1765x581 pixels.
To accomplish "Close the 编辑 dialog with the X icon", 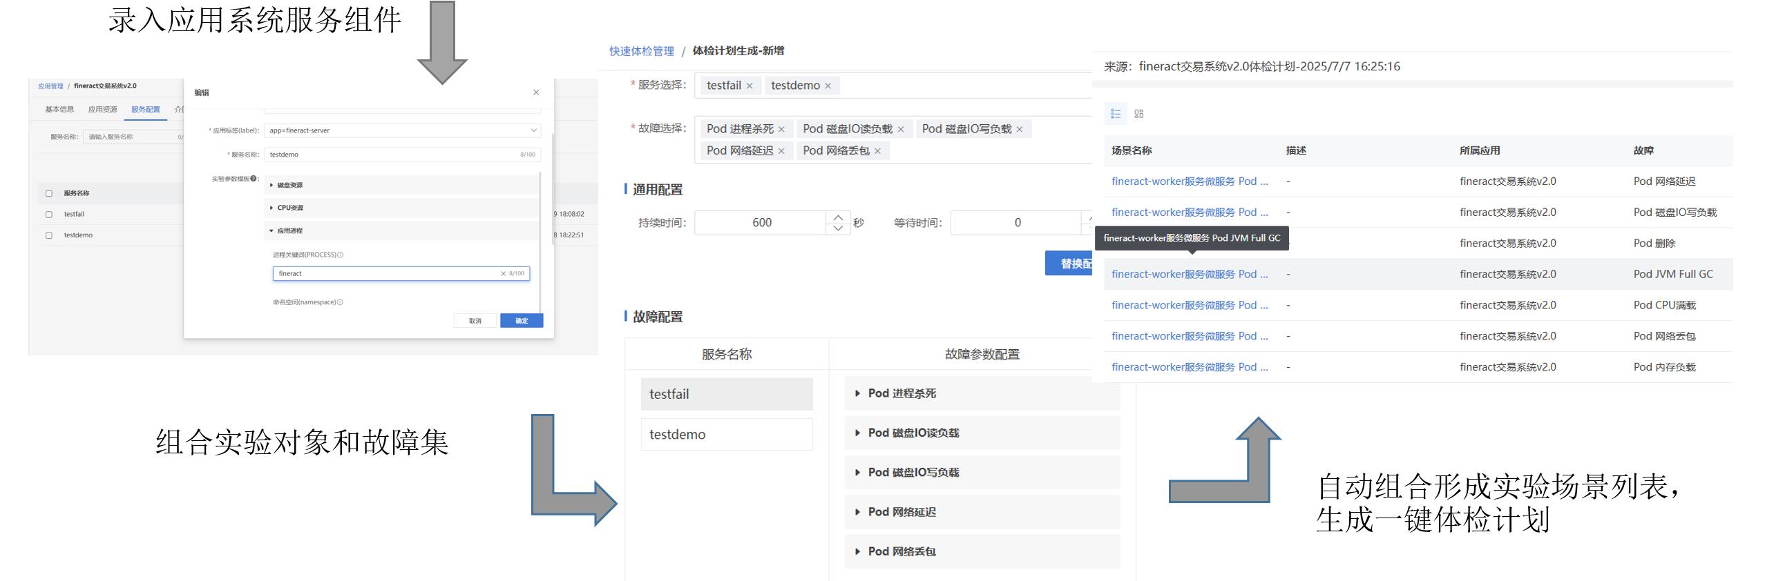I will (x=536, y=92).
